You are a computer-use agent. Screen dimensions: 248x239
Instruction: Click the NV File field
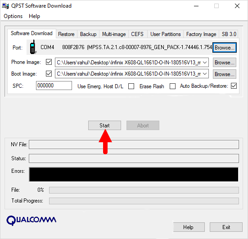134,144
